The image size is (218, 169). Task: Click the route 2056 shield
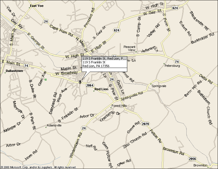point(192,158)
